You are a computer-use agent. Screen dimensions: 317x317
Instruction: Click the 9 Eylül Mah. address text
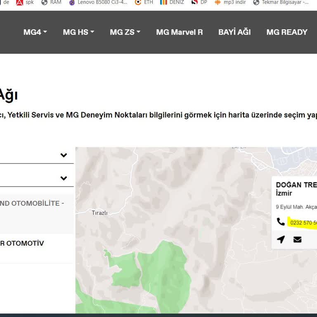[296, 207]
